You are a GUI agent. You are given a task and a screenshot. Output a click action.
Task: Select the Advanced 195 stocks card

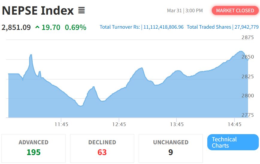coord(34,148)
